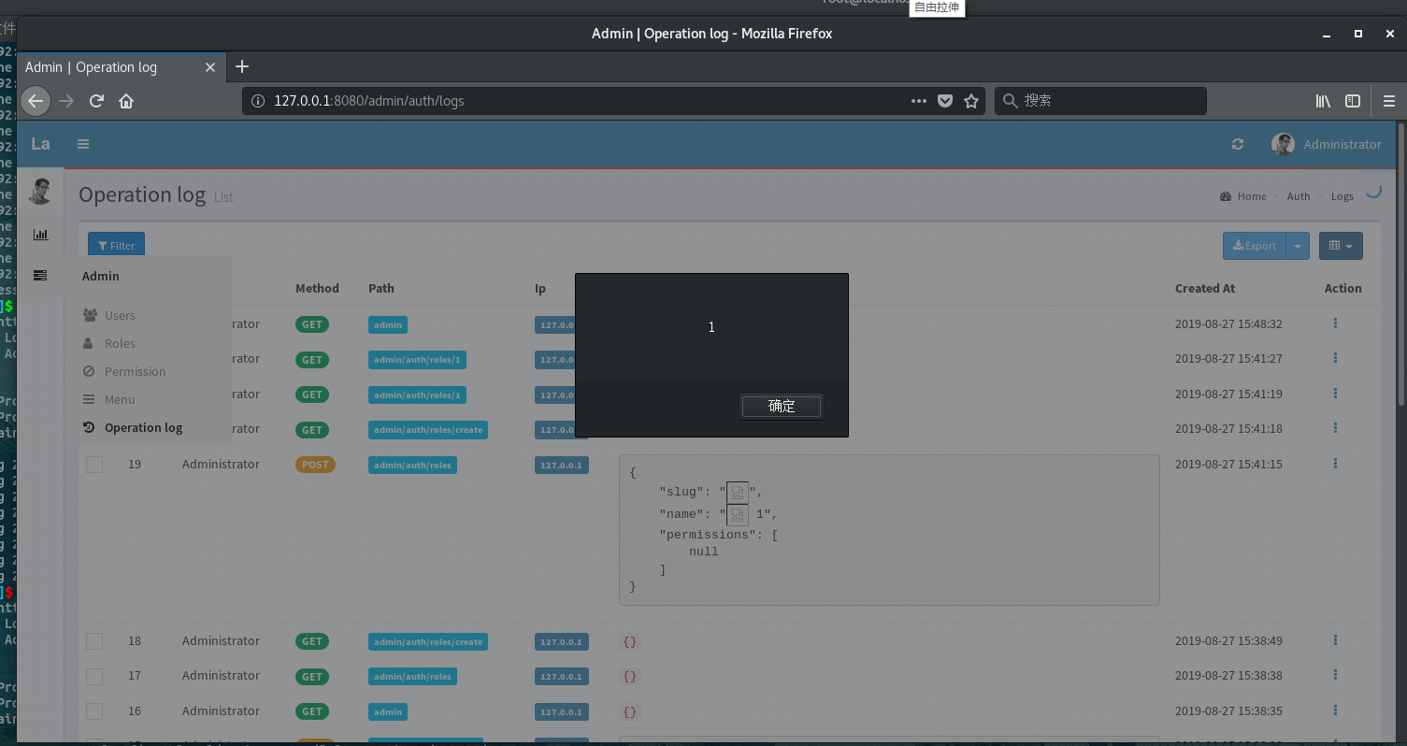1407x746 pixels.
Task: Tick the checkbox for log row 19
Action: pyautogui.click(x=94, y=465)
